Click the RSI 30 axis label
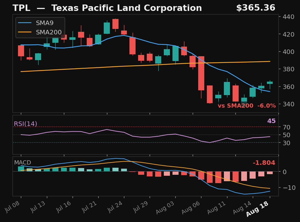 pyautogui.click(x=287, y=143)
